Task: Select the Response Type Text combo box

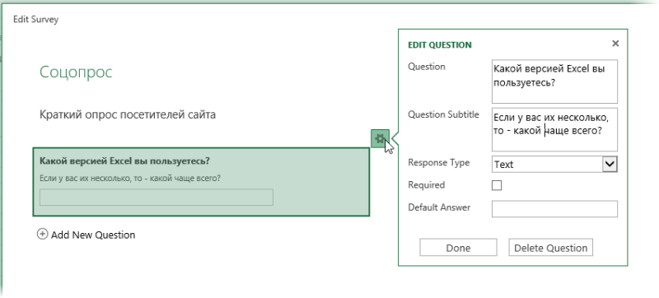Action: tap(554, 164)
